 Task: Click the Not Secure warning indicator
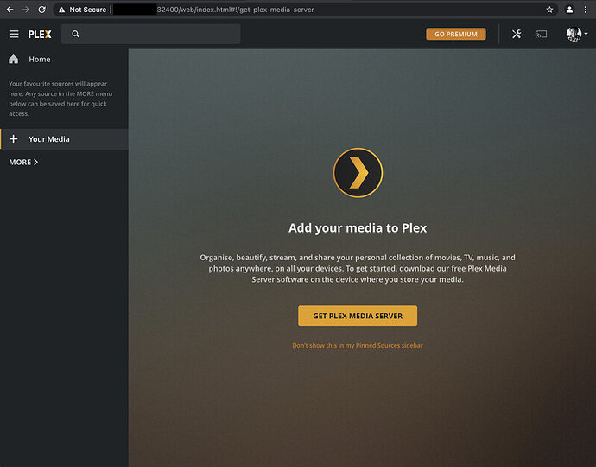coord(82,10)
